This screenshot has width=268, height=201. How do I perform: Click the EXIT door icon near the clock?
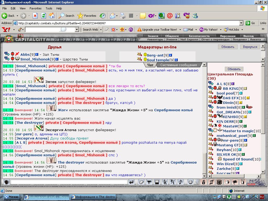click(x=243, y=181)
